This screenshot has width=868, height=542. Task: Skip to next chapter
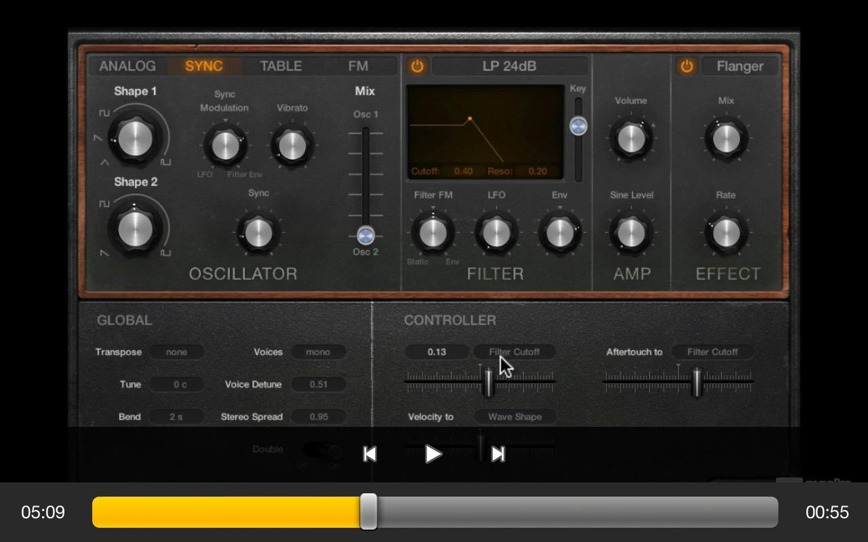point(498,454)
